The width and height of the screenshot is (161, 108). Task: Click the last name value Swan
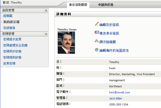pyautogui.click(x=112, y=68)
